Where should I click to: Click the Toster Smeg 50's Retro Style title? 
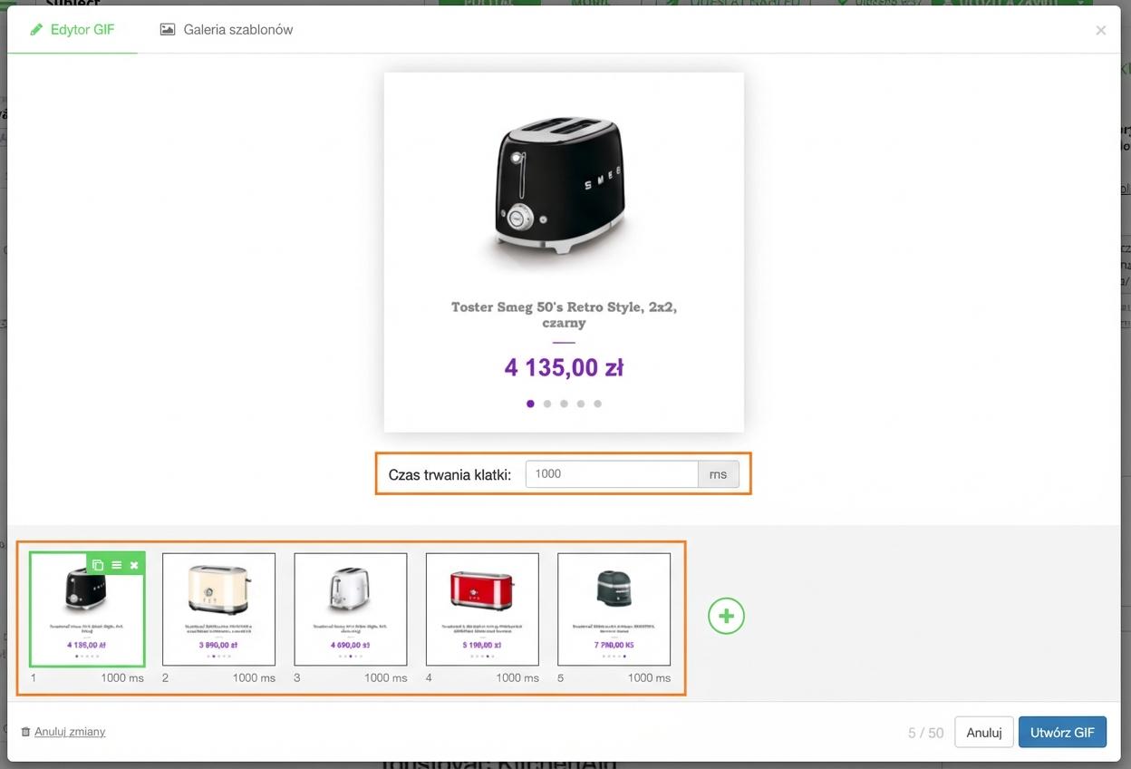click(564, 315)
